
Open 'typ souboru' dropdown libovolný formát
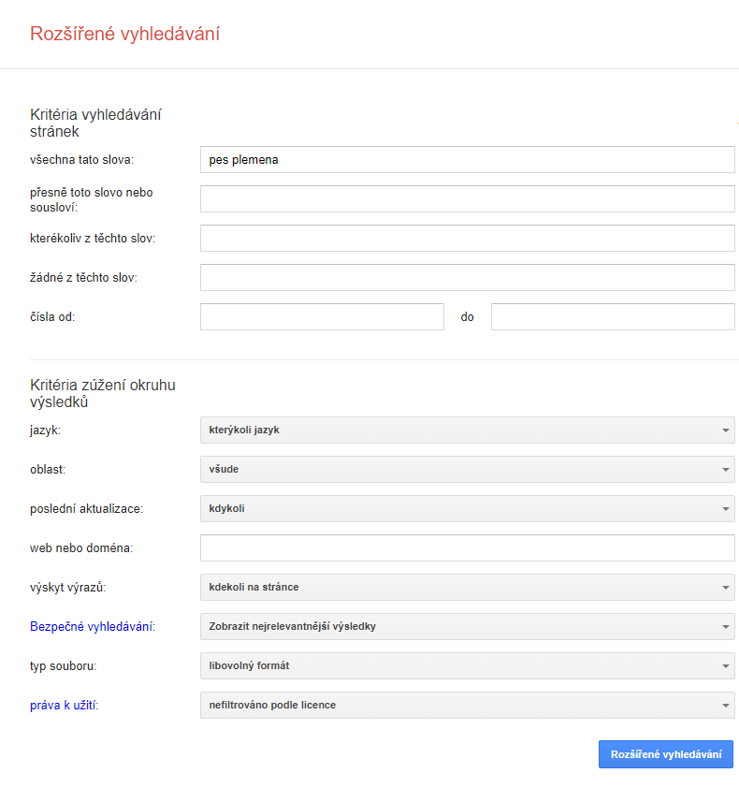467,666
